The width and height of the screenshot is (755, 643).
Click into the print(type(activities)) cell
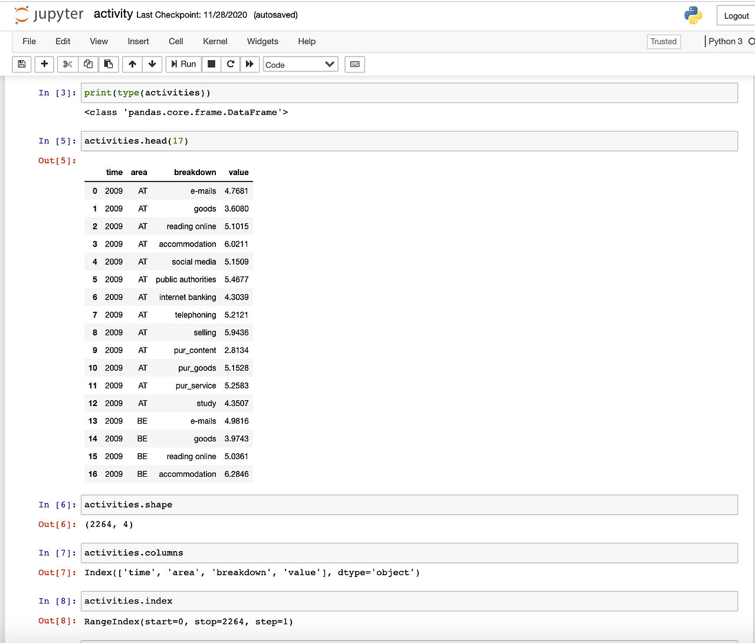tap(409, 93)
